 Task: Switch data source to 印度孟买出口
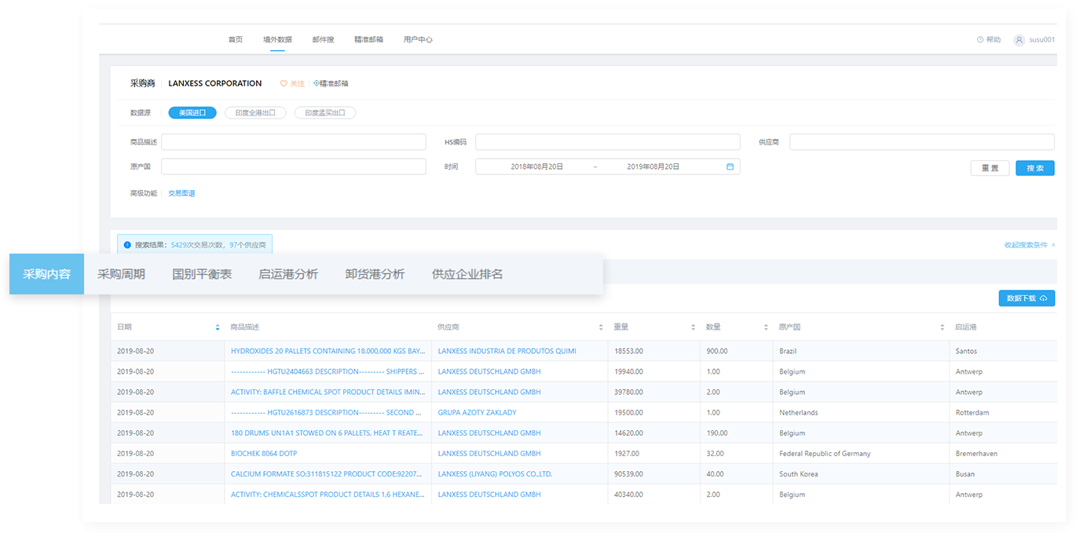[x=325, y=113]
